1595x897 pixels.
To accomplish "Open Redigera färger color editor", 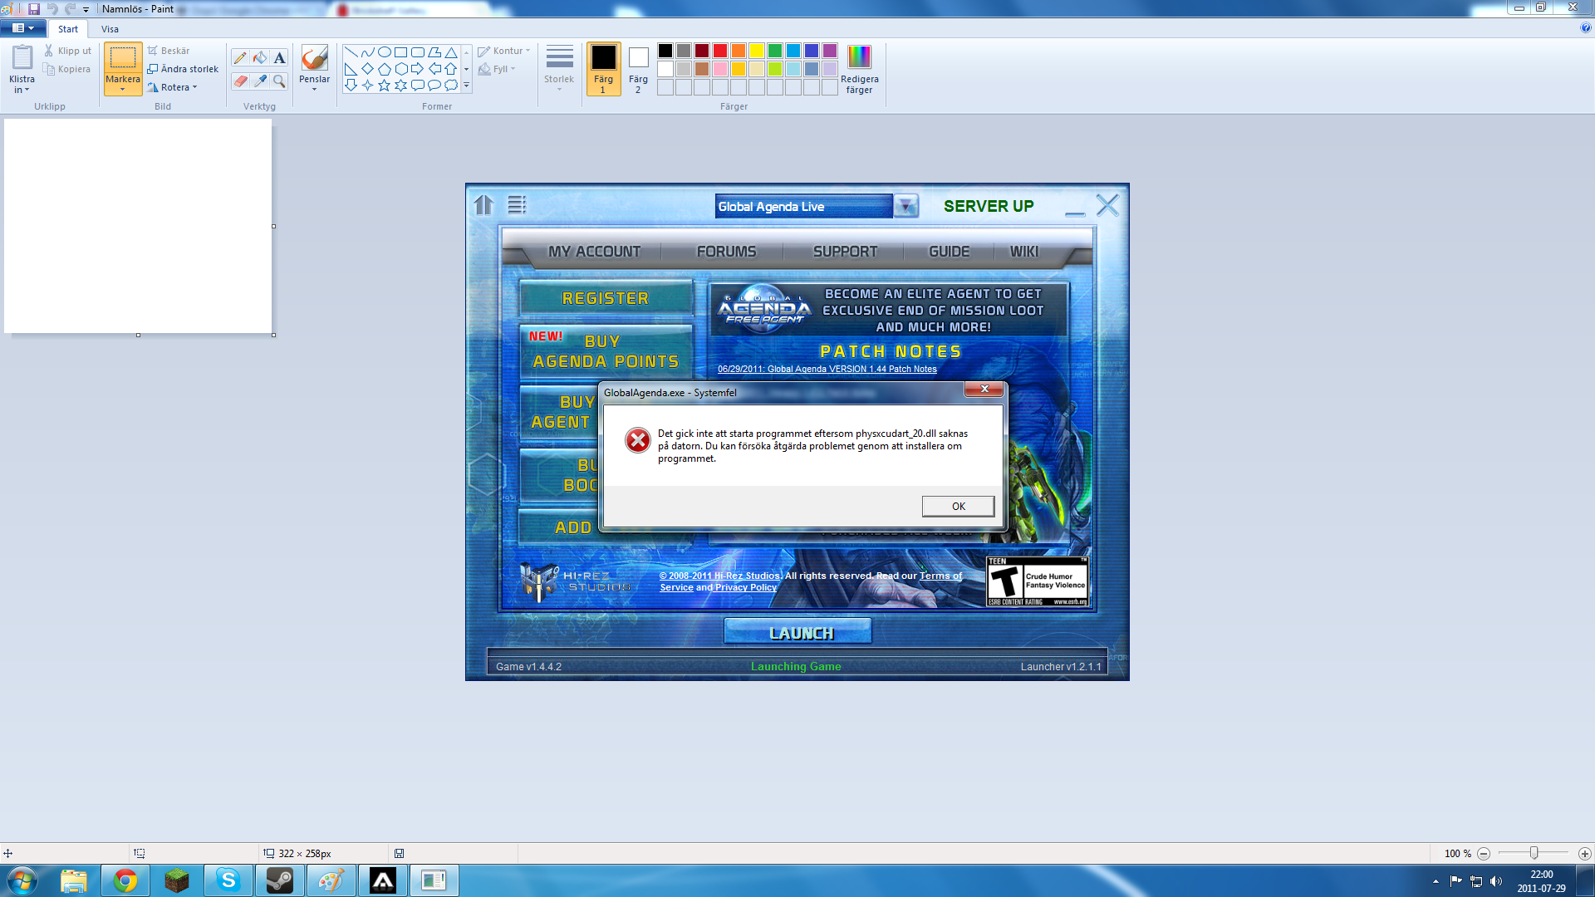I will click(x=859, y=69).
